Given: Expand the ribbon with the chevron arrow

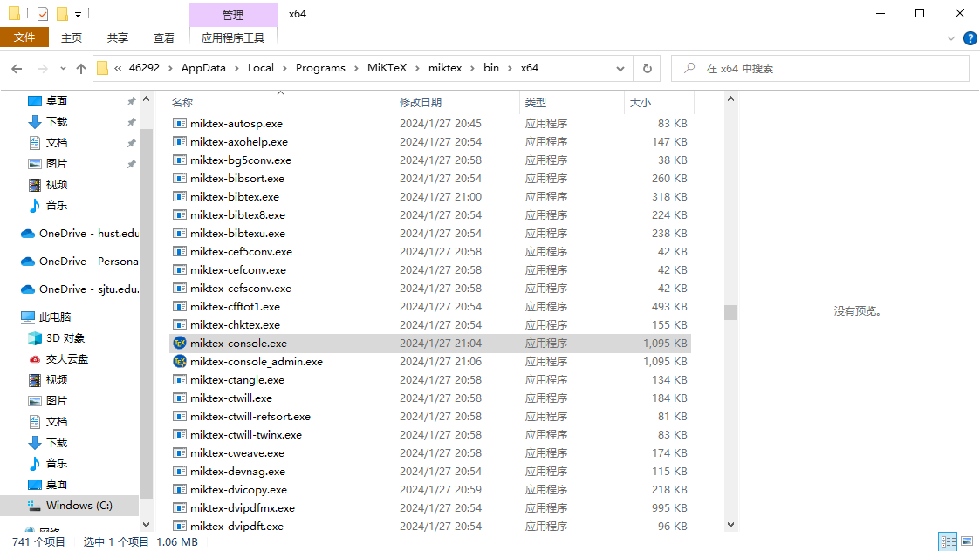Looking at the screenshot, I should pyautogui.click(x=951, y=37).
